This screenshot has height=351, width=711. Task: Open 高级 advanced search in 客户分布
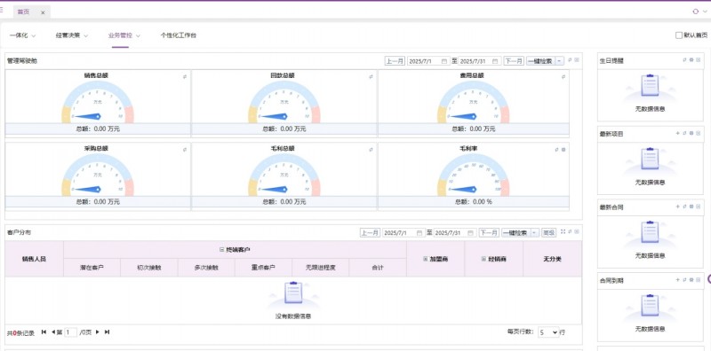(x=548, y=233)
